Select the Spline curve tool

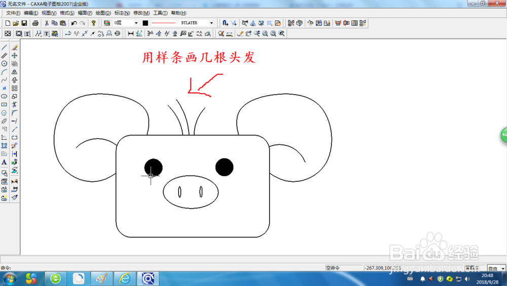click(4, 80)
